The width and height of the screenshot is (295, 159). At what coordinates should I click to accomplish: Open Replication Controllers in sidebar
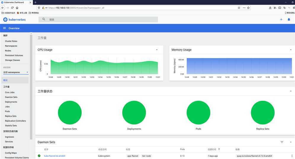[x=15, y=121]
